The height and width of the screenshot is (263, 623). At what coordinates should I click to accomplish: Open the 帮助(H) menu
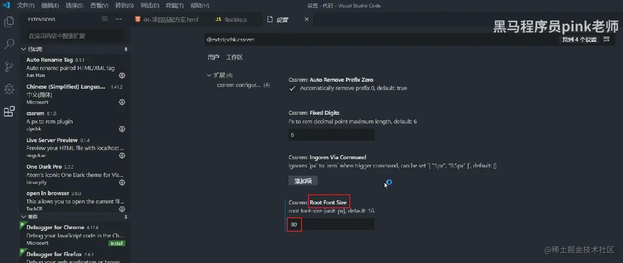click(x=200, y=6)
